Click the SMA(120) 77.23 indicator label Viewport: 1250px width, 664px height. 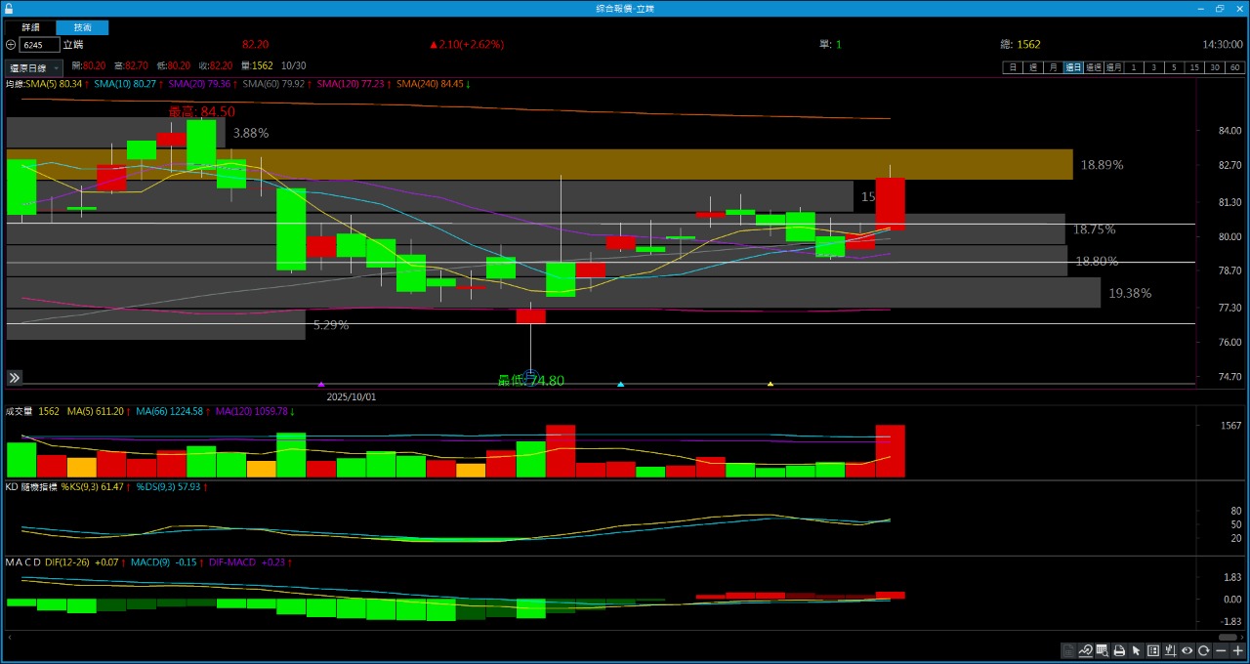click(x=353, y=84)
